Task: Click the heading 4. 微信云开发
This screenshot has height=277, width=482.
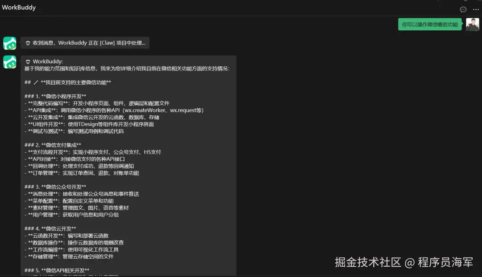Action: (50, 229)
